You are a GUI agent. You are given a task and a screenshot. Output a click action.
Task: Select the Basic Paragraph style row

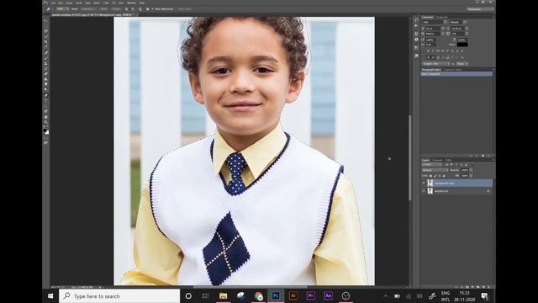(x=456, y=74)
